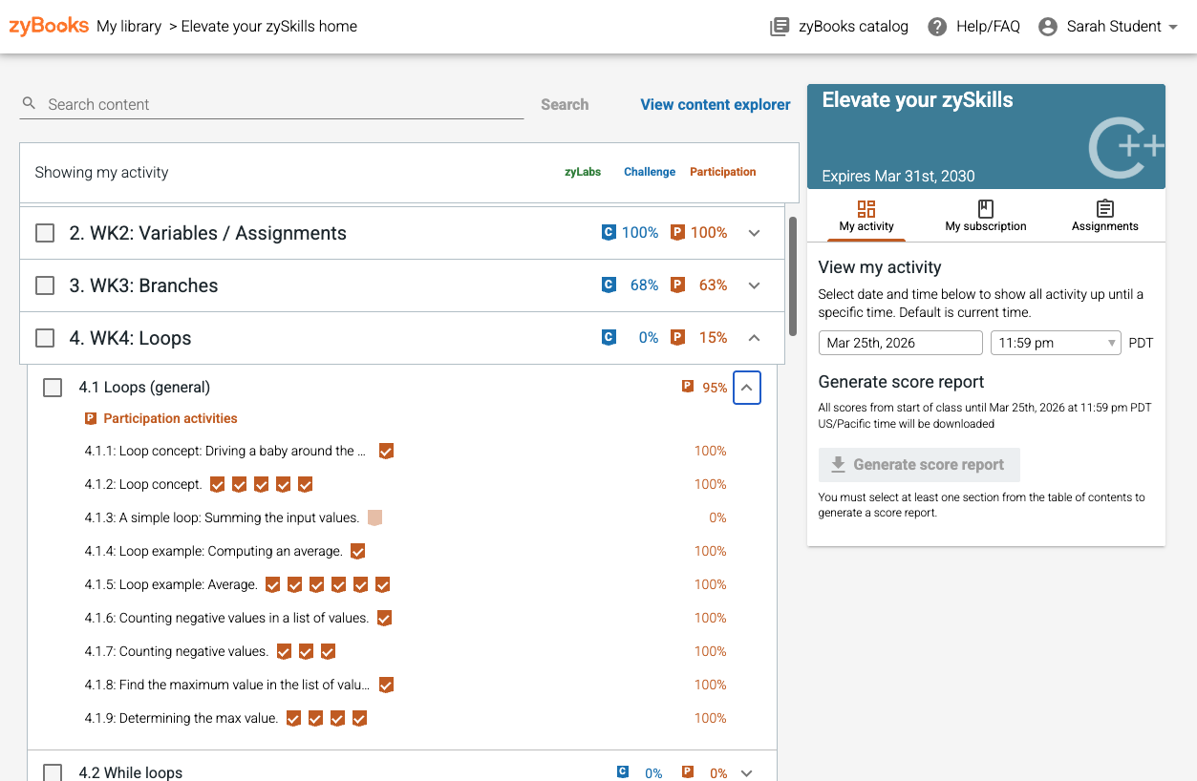
Task: Open the 11:59 pm time dropdown
Action: (x=1056, y=343)
